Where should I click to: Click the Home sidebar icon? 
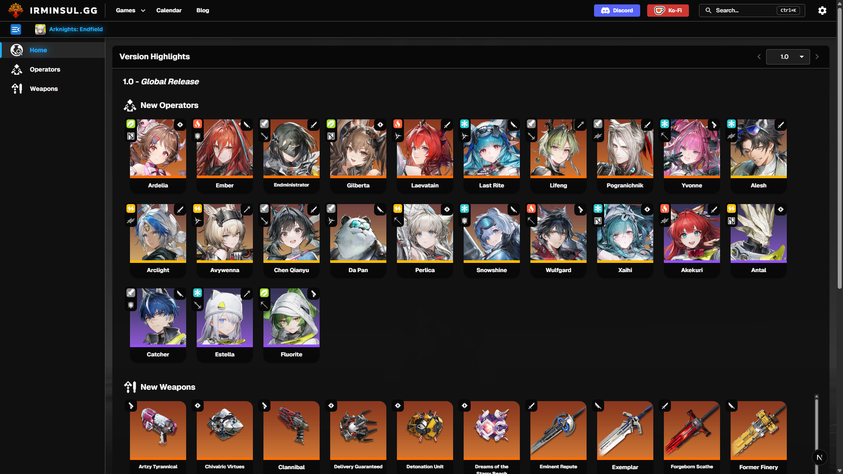[17, 50]
